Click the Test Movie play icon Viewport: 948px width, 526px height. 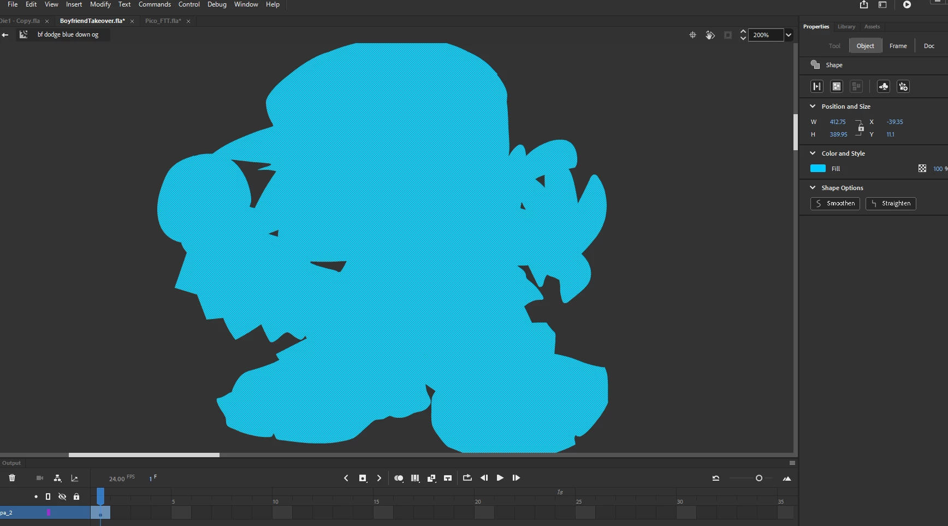pos(907,5)
